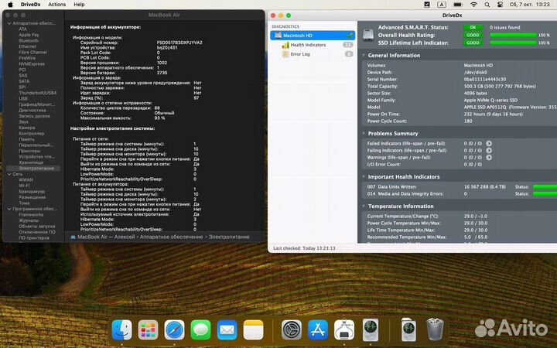Open Mail app in Dock
Viewport: 557px width, 348px height.
227,330
